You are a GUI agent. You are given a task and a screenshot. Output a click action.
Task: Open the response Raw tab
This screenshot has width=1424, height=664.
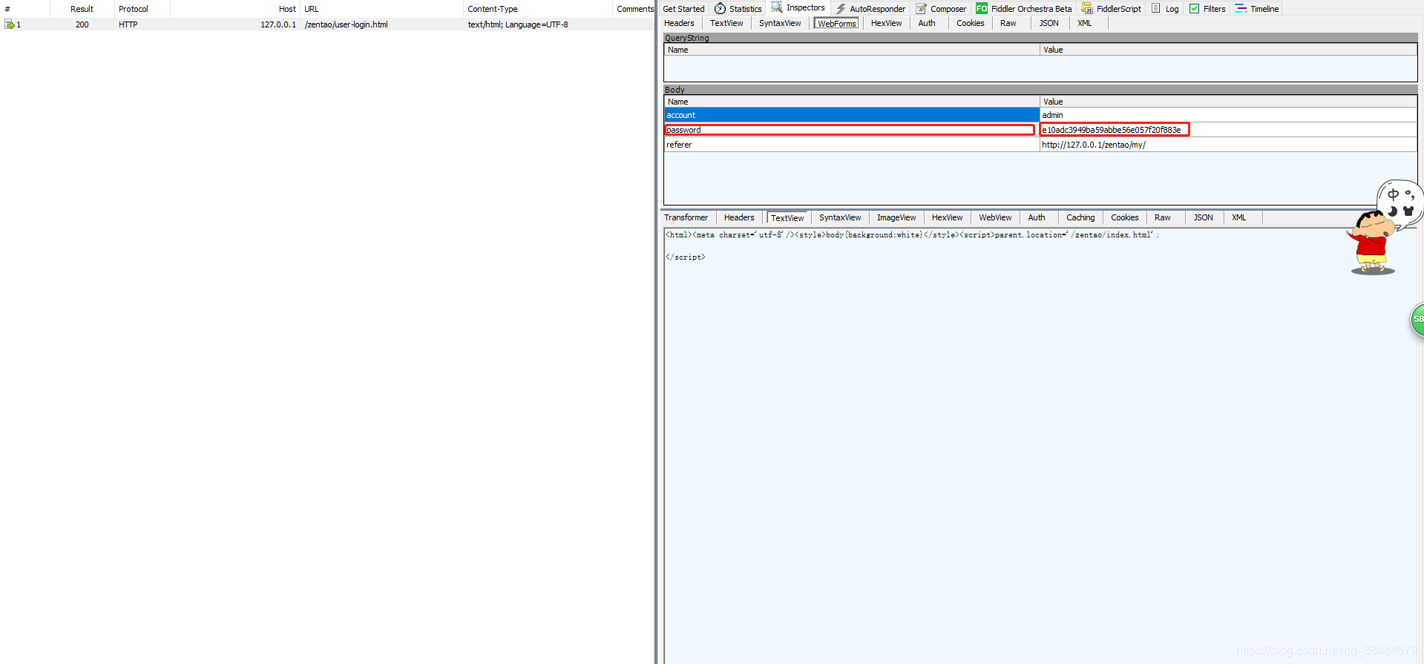tap(1162, 217)
